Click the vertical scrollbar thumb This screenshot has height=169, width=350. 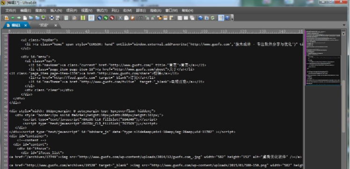[344, 106]
